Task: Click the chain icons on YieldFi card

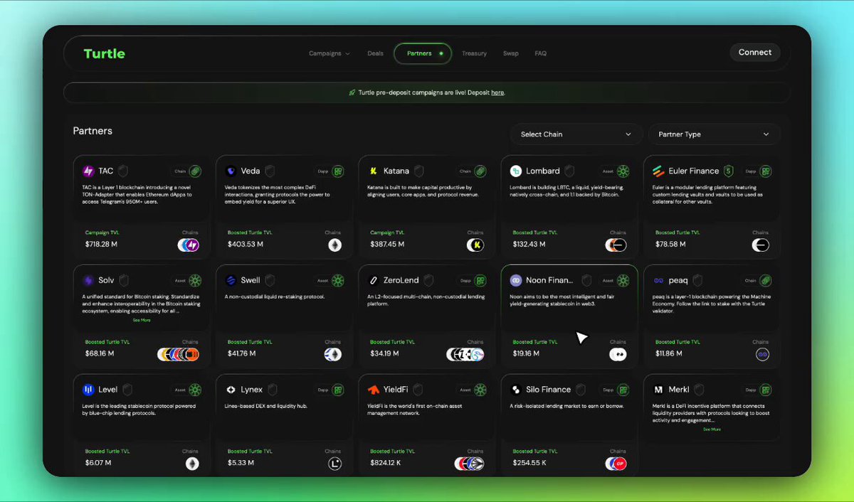Action: pos(470,464)
